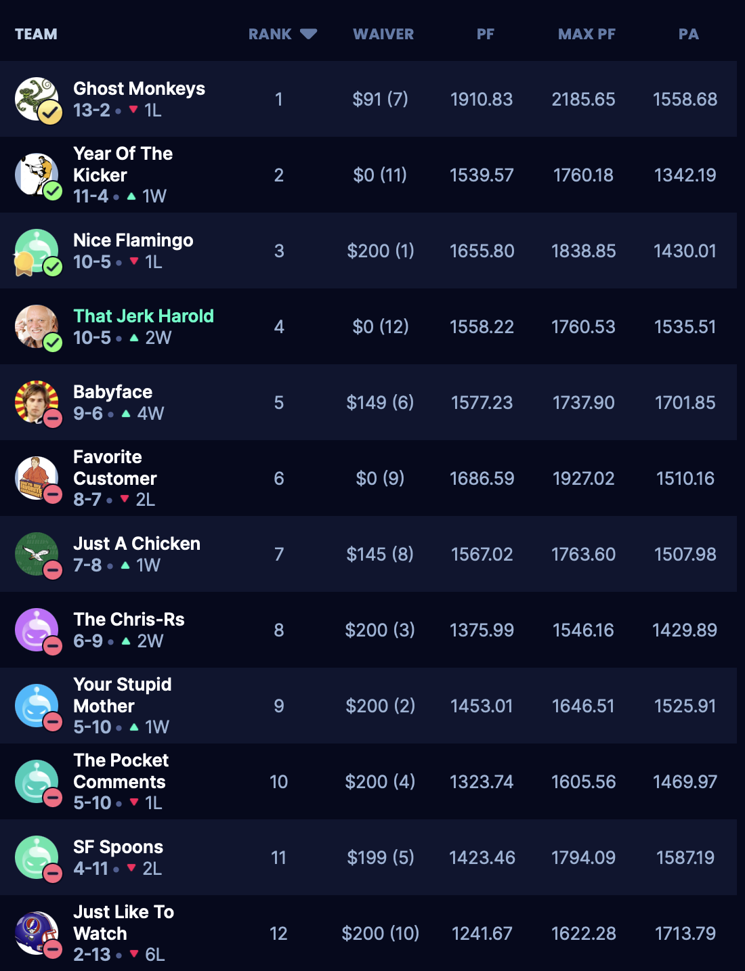Open the That Jerk Harold team link

(144, 316)
